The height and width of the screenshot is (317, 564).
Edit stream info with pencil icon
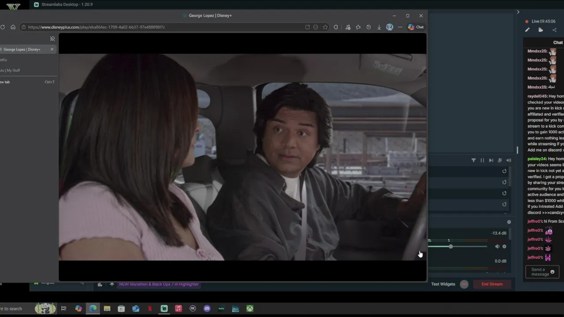click(x=527, y=30)
